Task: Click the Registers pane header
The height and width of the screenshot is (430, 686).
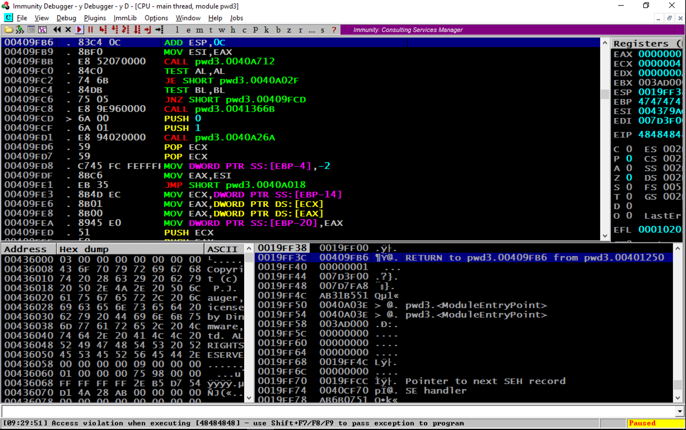Action: [647, 43]
